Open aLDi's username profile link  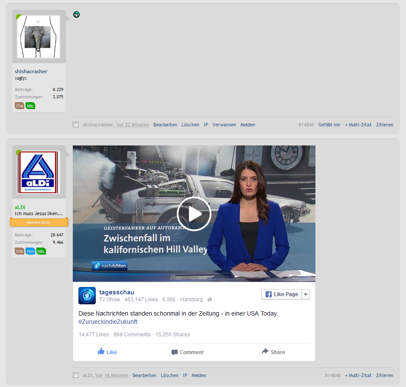(20, 207)
